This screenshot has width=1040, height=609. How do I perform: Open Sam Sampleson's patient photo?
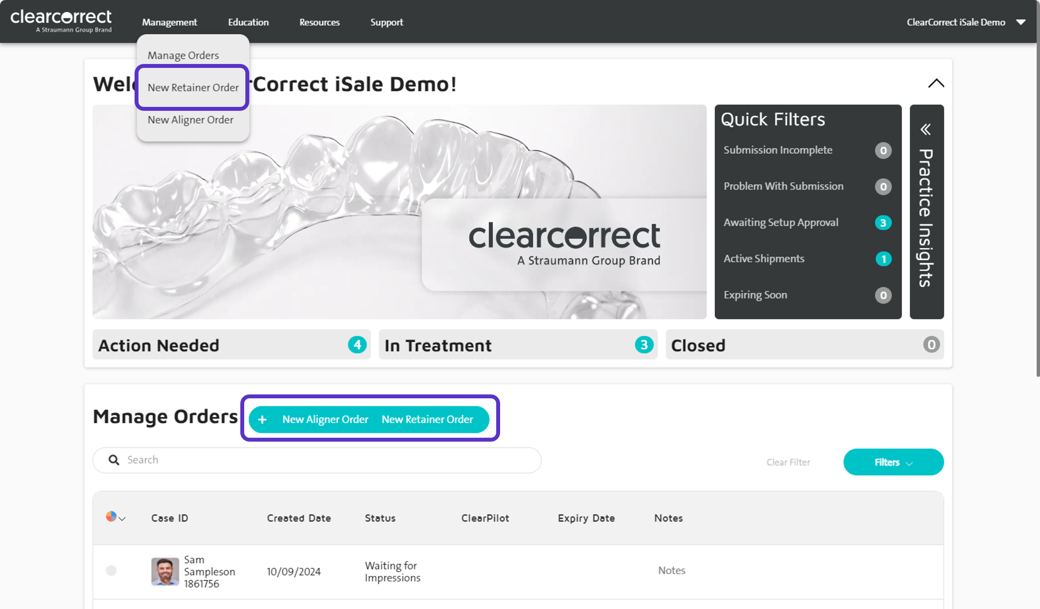pyautogui.click(x=165, y=572)
